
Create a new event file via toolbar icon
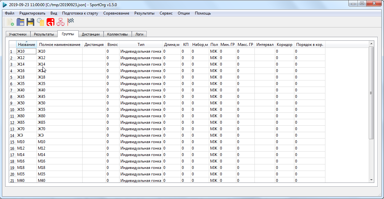[x=10, y=22]
